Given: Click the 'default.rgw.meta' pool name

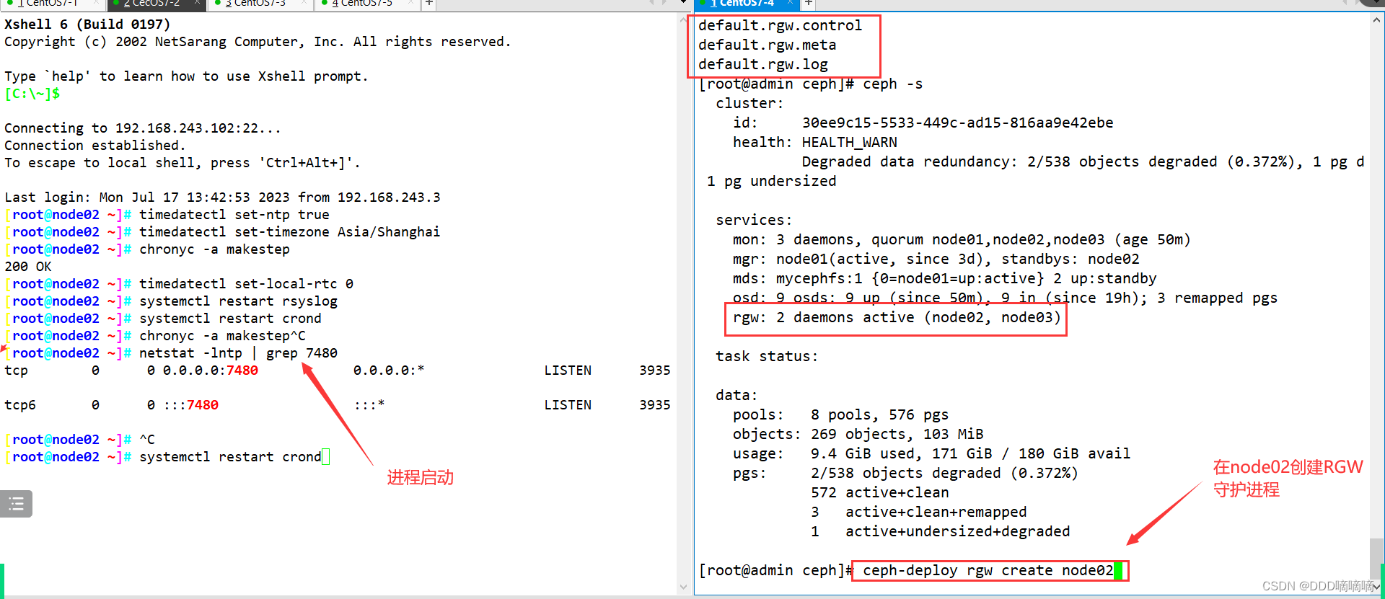Looking at the screenshot, I should tap(767, 45).
